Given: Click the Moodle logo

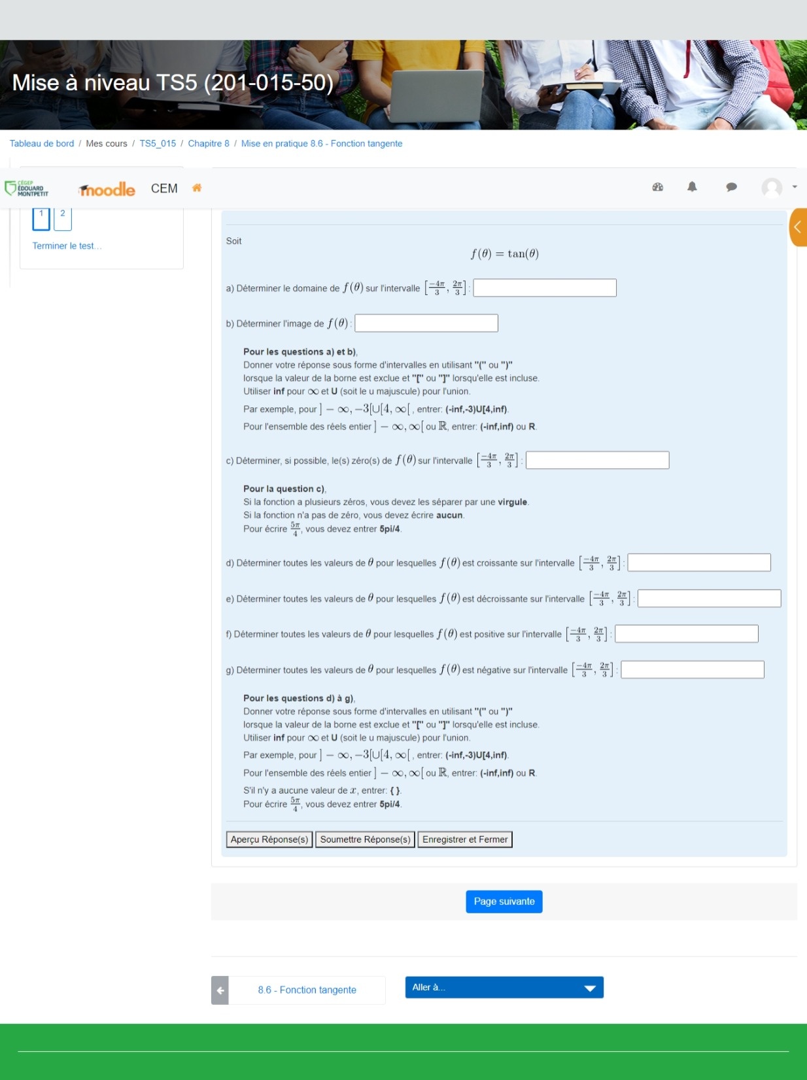Looking at the screenshot, I should pyautogui.click(x=107, y=190).
